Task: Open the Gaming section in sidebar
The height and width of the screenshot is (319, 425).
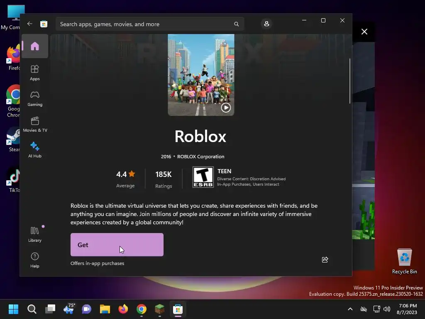Action: pyautogui.click(x=35, y=98)
